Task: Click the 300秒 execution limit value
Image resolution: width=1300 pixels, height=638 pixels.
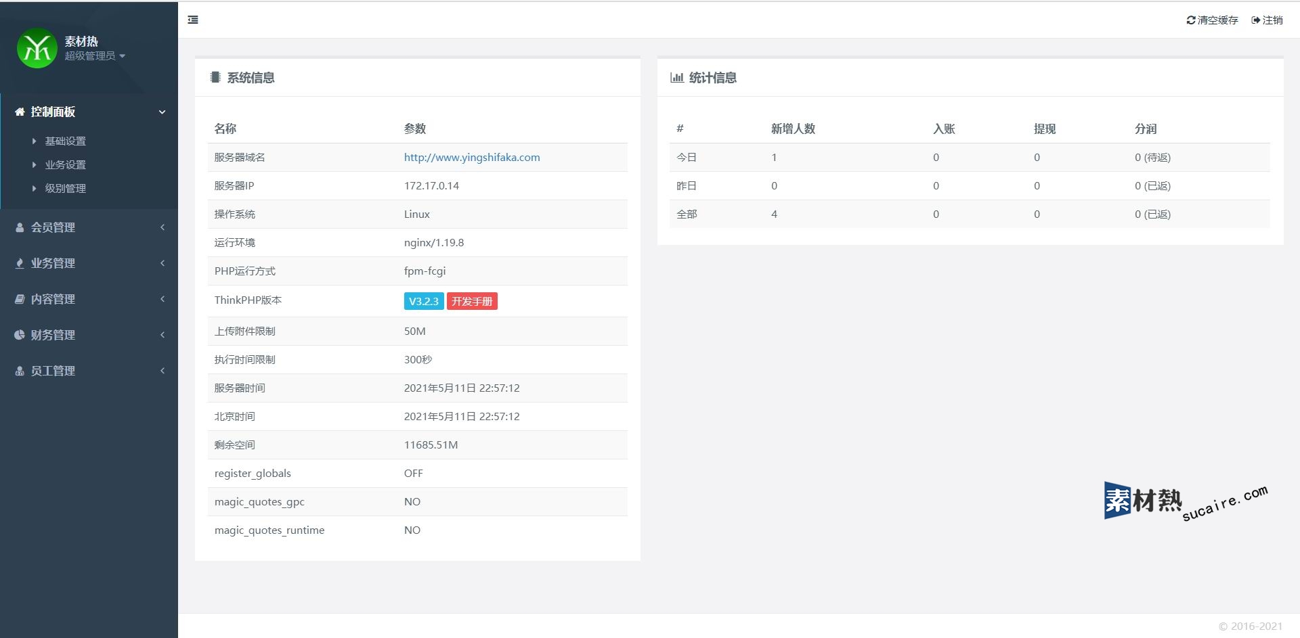Action: click(418, 359)
